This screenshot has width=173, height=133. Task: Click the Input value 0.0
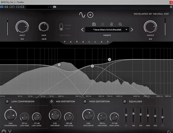22,39
